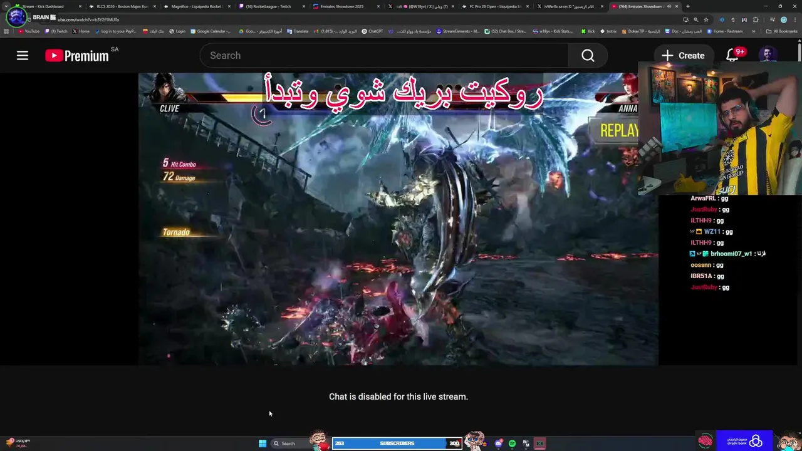Open Discord from the taskbar
Image resolution: width=802 pixels, height=451 pixels.
(499, 443)
